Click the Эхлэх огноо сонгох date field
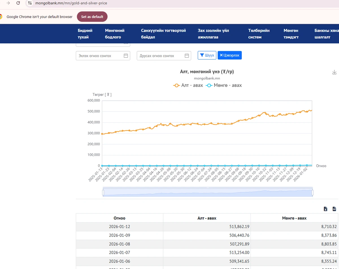Screen dimensions: 339x269 [x=99, y=56]
